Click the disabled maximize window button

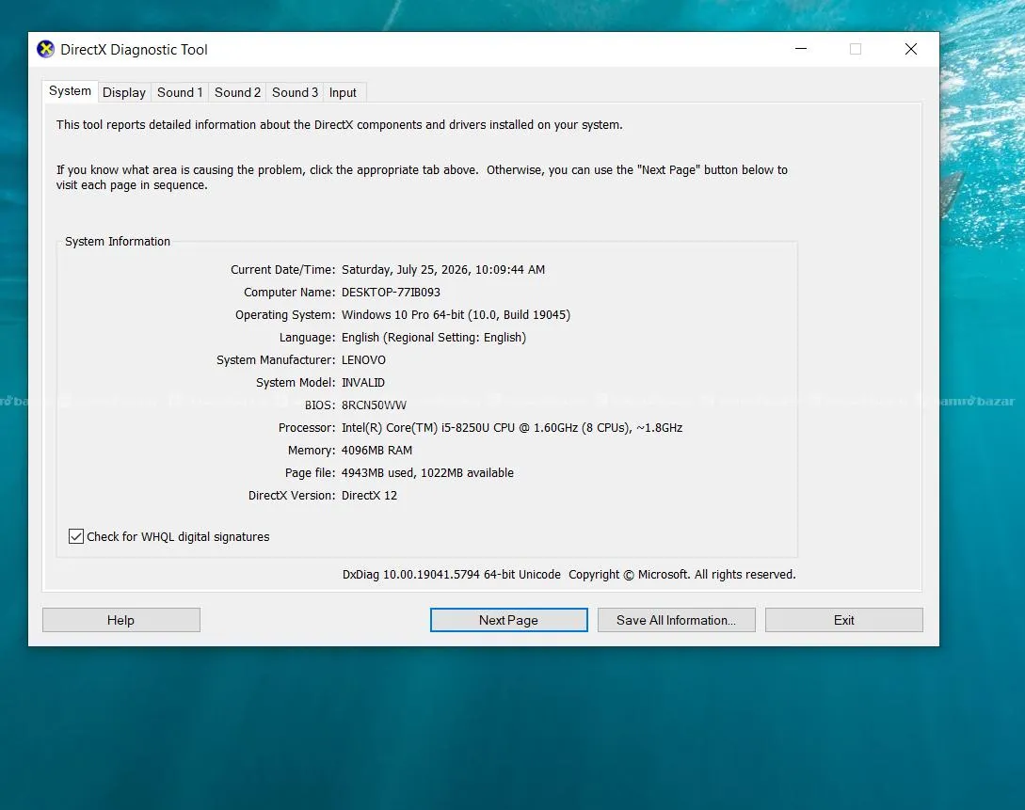[x=855, y=49]
